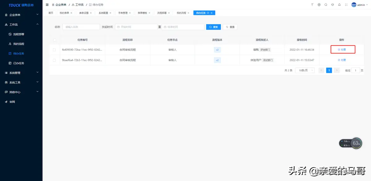The height and width of the screenshot is (181, 371).
Task: Click the search magnifier icon in the header
Action: click(x=326, y=5)
